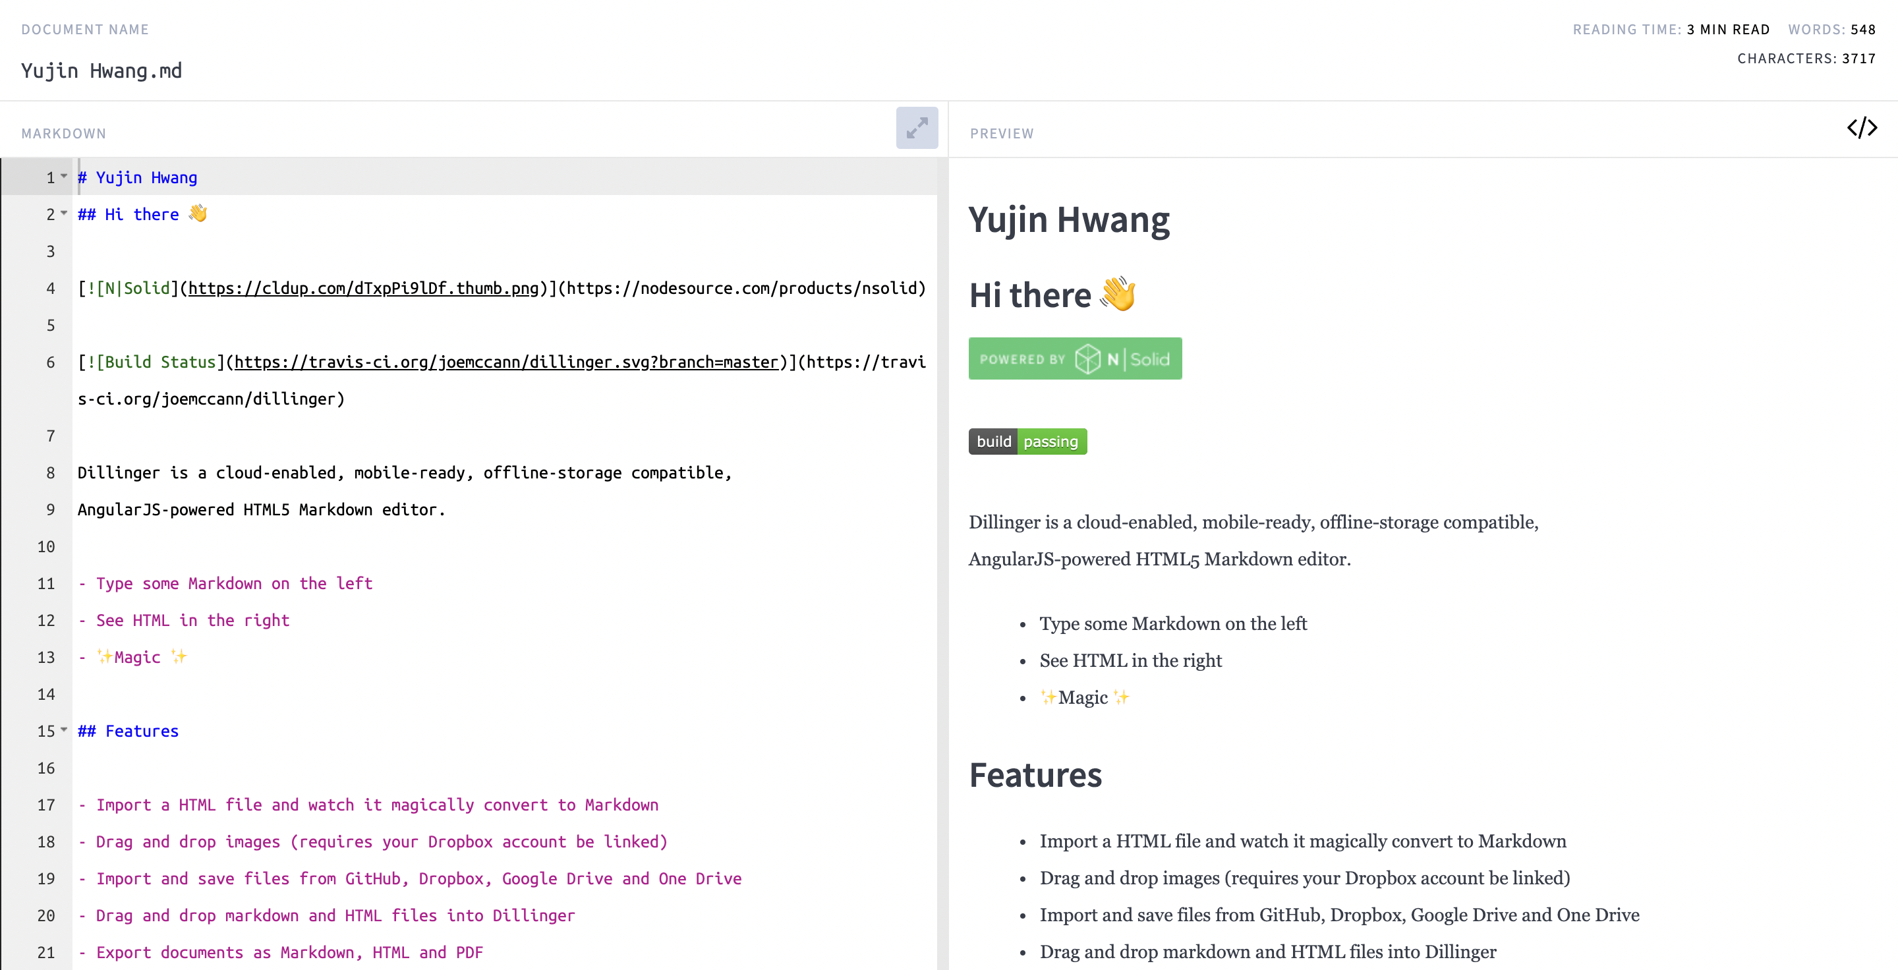This screenshot has height=970, width=1898.
Task: Toggle the HTML code view icon
Action: pos(1862,127)
